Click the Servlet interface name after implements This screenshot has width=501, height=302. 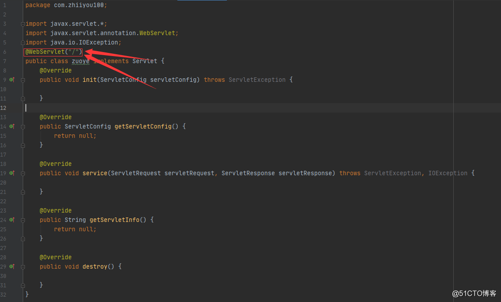click(144, 61)
